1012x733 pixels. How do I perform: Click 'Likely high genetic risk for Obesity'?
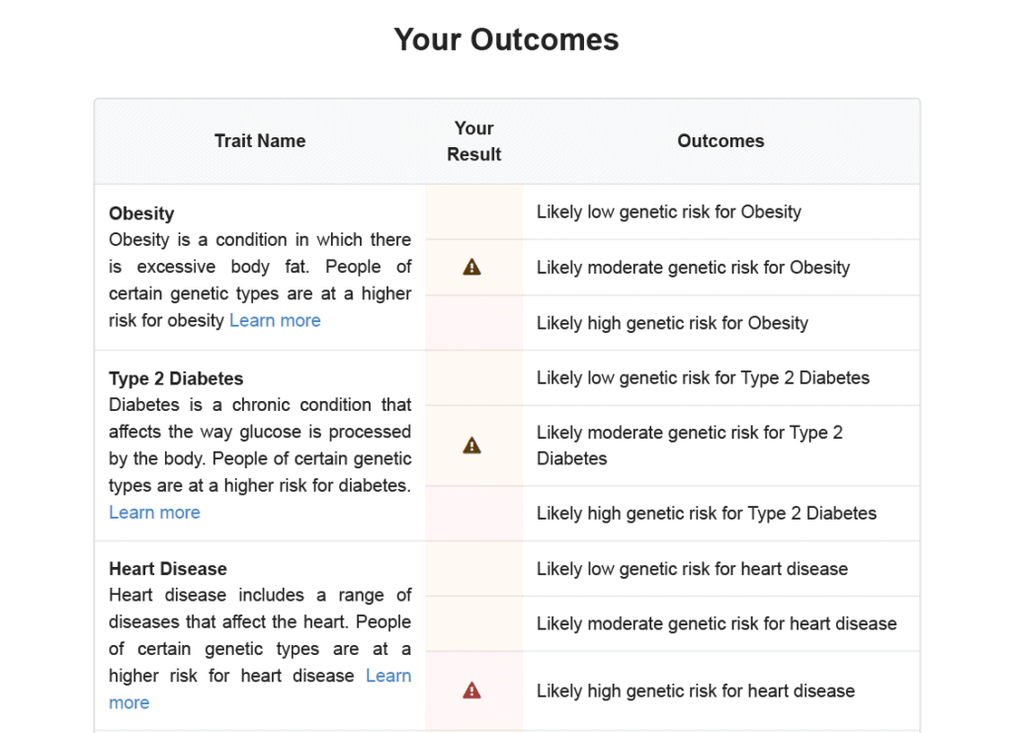click(672, 323)
